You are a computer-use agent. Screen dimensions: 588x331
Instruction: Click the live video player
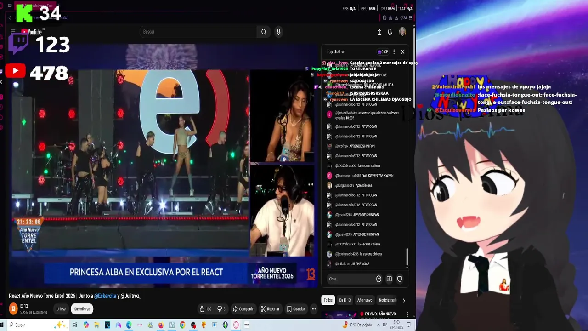(x=163, y=165)
